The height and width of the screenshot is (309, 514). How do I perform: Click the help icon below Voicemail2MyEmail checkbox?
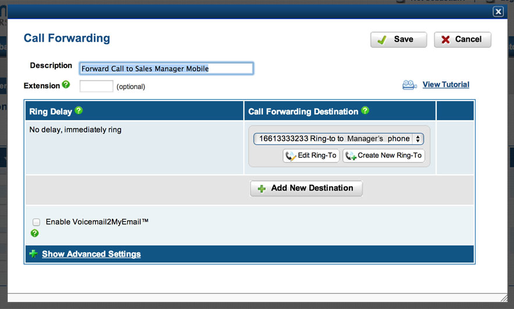35,233
